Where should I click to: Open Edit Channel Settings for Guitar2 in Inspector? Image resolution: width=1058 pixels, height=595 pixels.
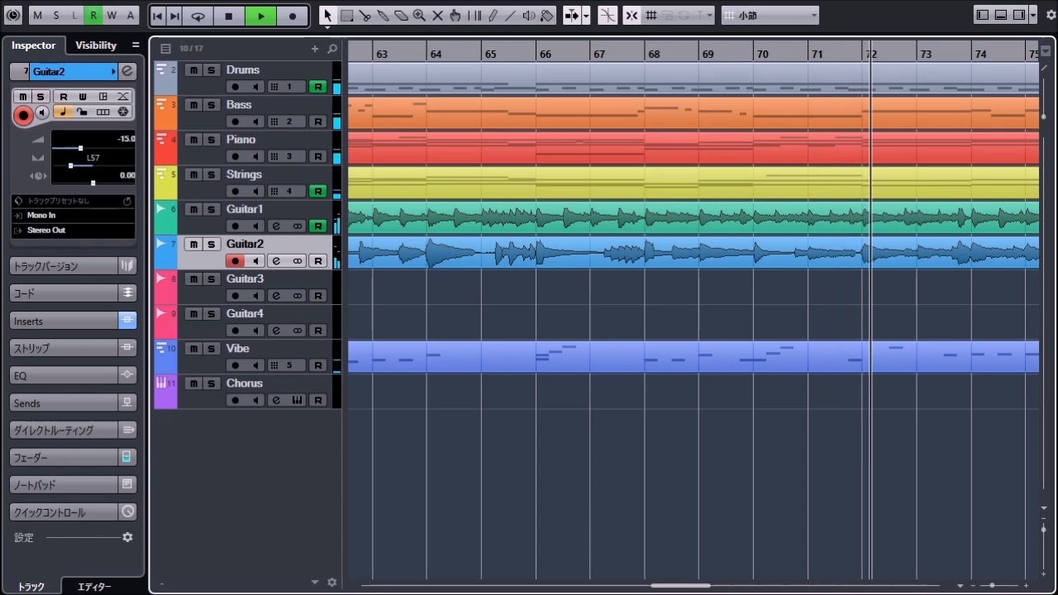(x=127, y=72)
